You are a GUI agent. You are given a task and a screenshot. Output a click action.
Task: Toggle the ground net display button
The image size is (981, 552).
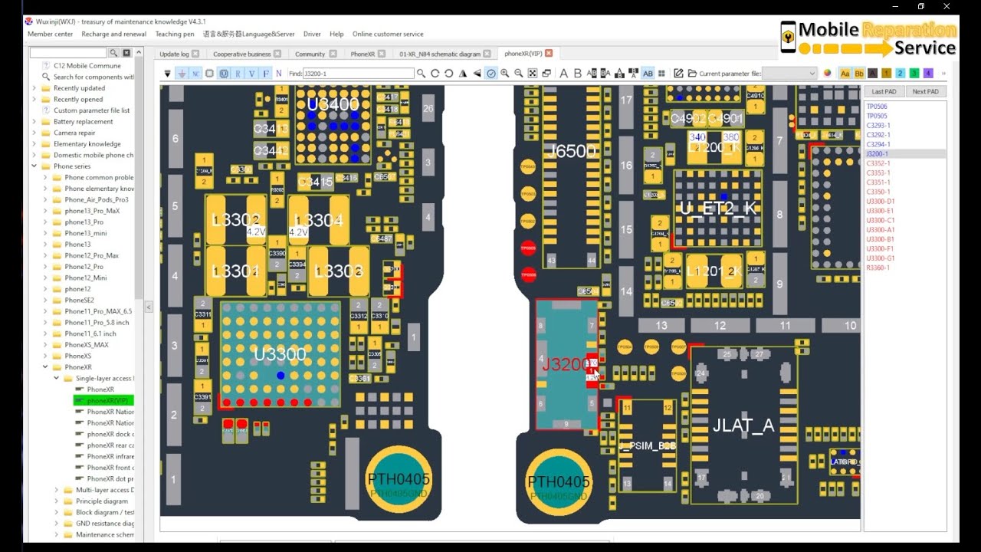coord(182,74)
